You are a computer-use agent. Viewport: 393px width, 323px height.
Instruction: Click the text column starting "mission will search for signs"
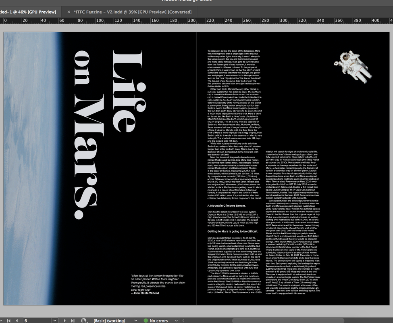(x=293, y=222)
